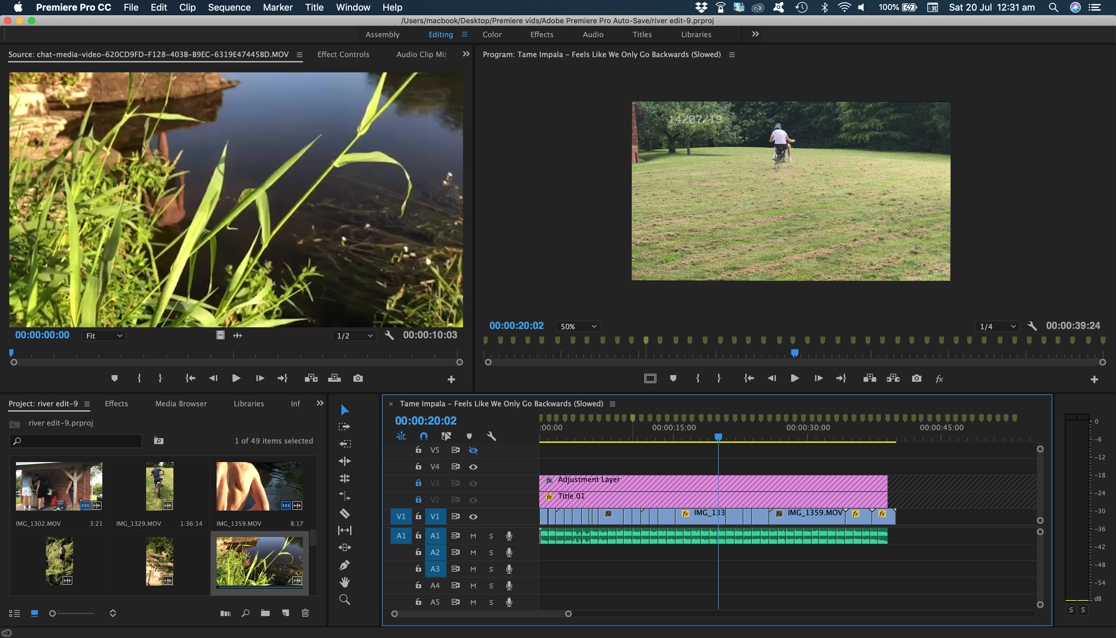Viewport: 1116px width, 638px height.
Task: Select the Pen tool
Action: (x=344, y=565)
